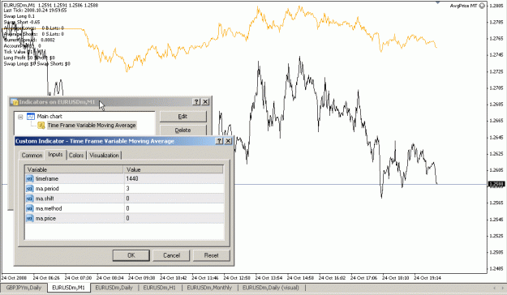Select the ma.period value 3
Image resolution: width=507 pixels, height=295 pixels.
pyautogui.click(x=174, y=189)
